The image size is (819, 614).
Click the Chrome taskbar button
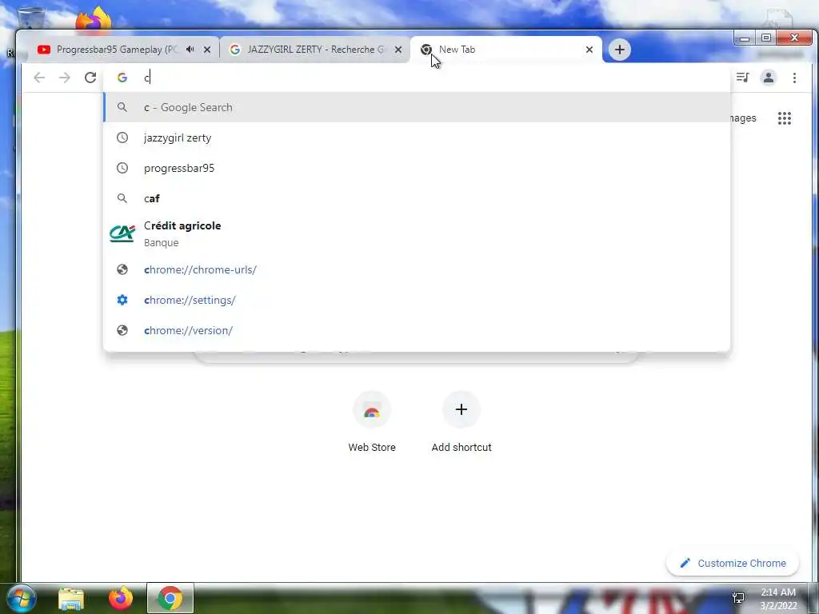click(170, 598)
